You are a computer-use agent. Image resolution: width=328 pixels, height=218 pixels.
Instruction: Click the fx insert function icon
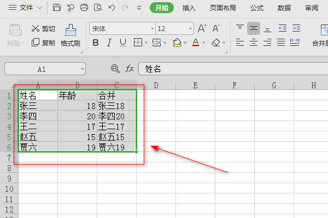point(130,69)
